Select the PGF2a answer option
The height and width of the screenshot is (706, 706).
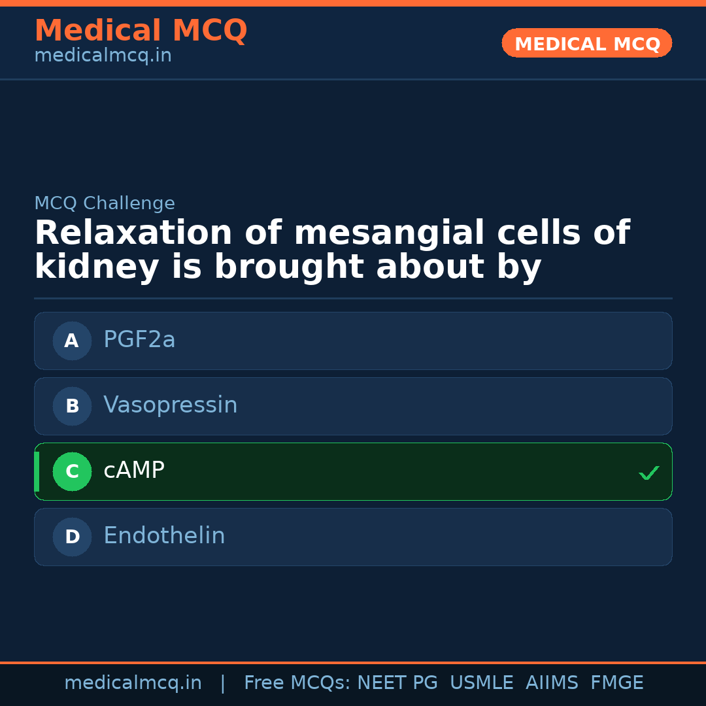(x=353, y=341)
